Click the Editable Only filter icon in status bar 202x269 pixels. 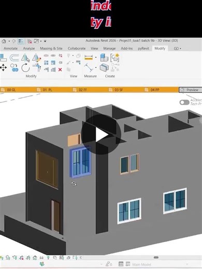click(109, 264)
